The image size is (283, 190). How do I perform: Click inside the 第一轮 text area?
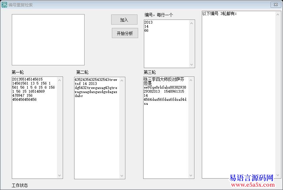[37, 128]
